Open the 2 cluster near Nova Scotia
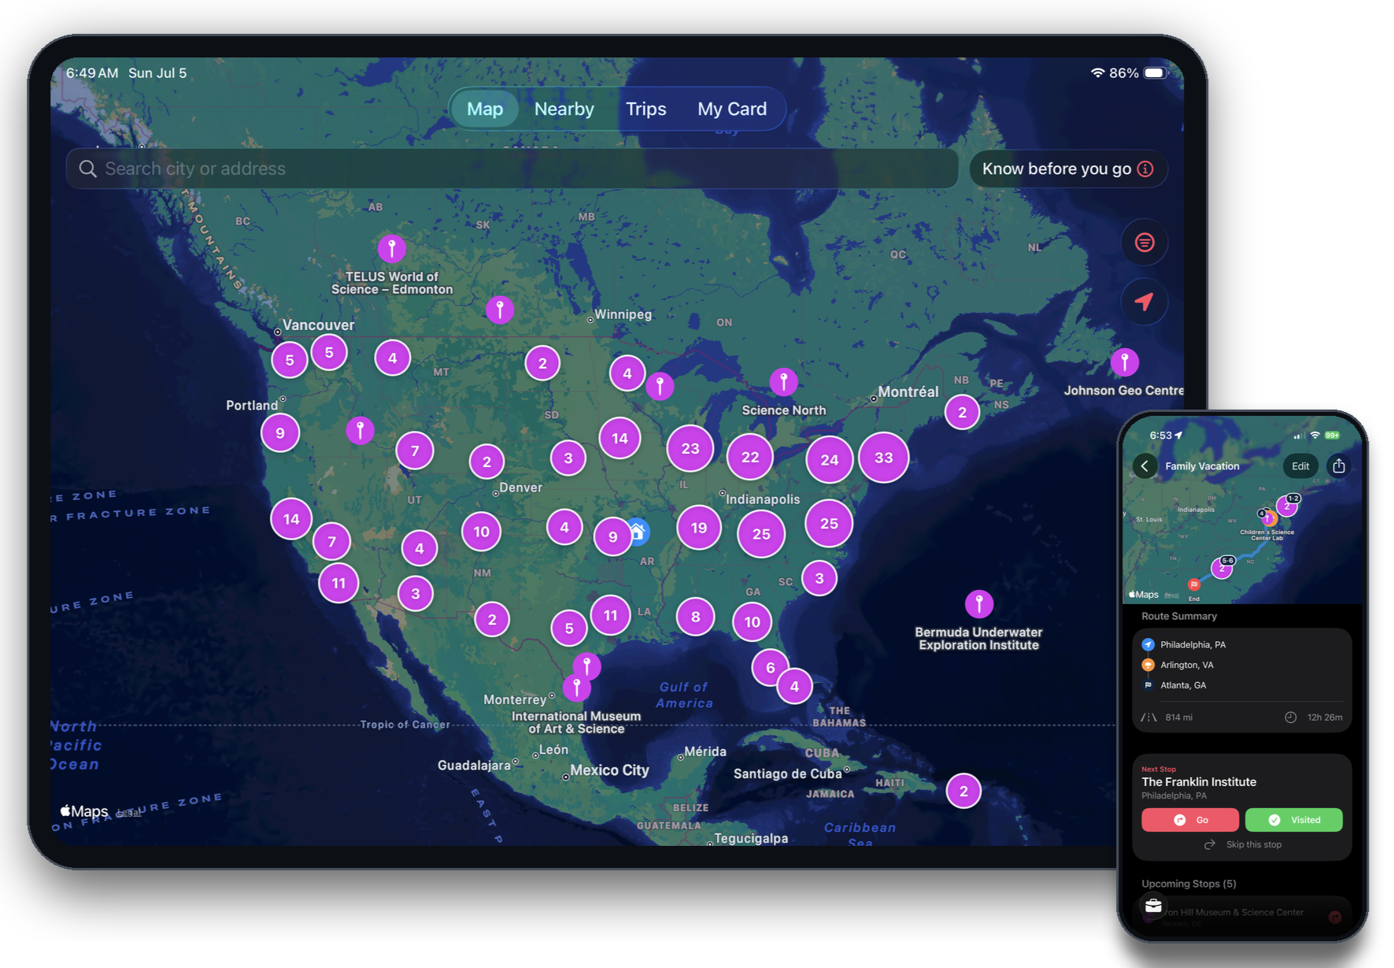This screenshot has width=1394, height=968. (x=962, y=412)
